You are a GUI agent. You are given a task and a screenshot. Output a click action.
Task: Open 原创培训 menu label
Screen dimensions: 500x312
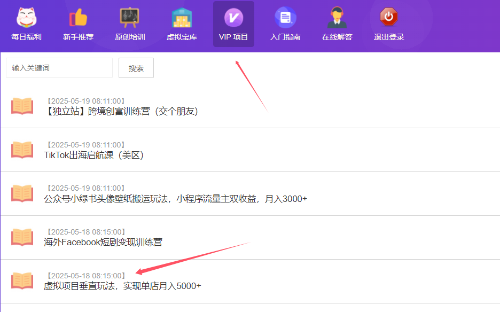pos(130,37)
